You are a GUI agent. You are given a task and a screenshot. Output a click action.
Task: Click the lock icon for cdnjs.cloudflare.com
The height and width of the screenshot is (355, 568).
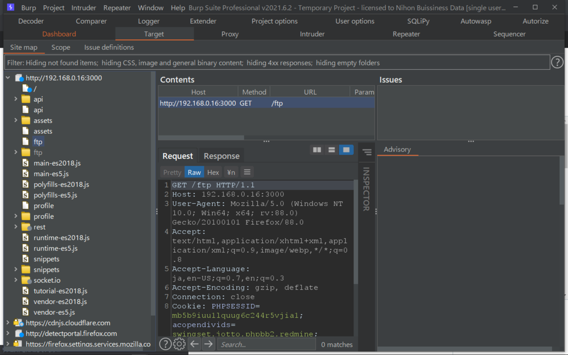point(18,323)
